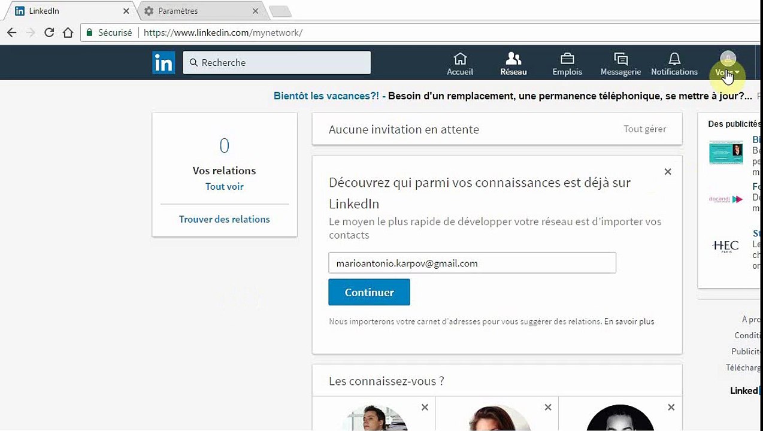
Task: Open the En savoir plus link
Action: (x=629, y=321)
